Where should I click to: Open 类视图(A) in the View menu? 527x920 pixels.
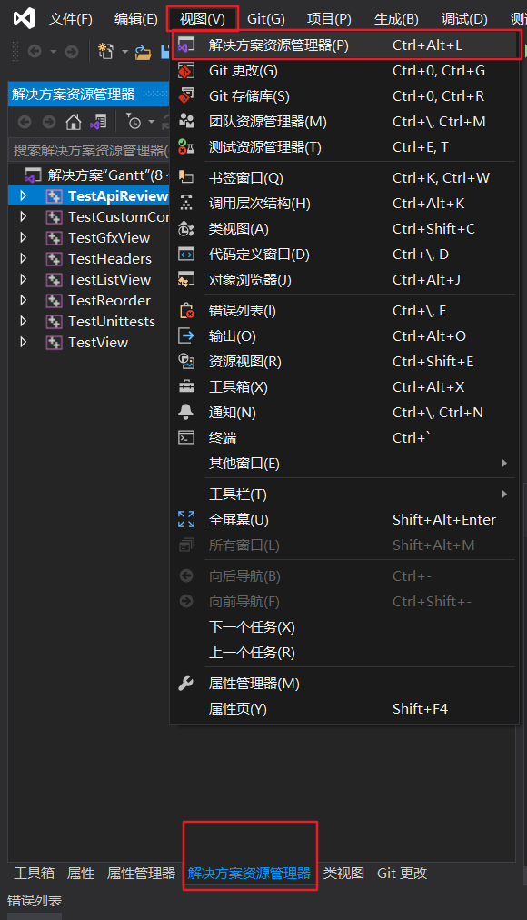[344, 229]
